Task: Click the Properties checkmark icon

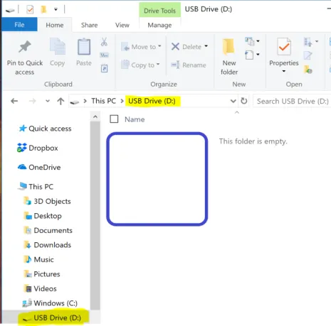Action: point(284,46)
